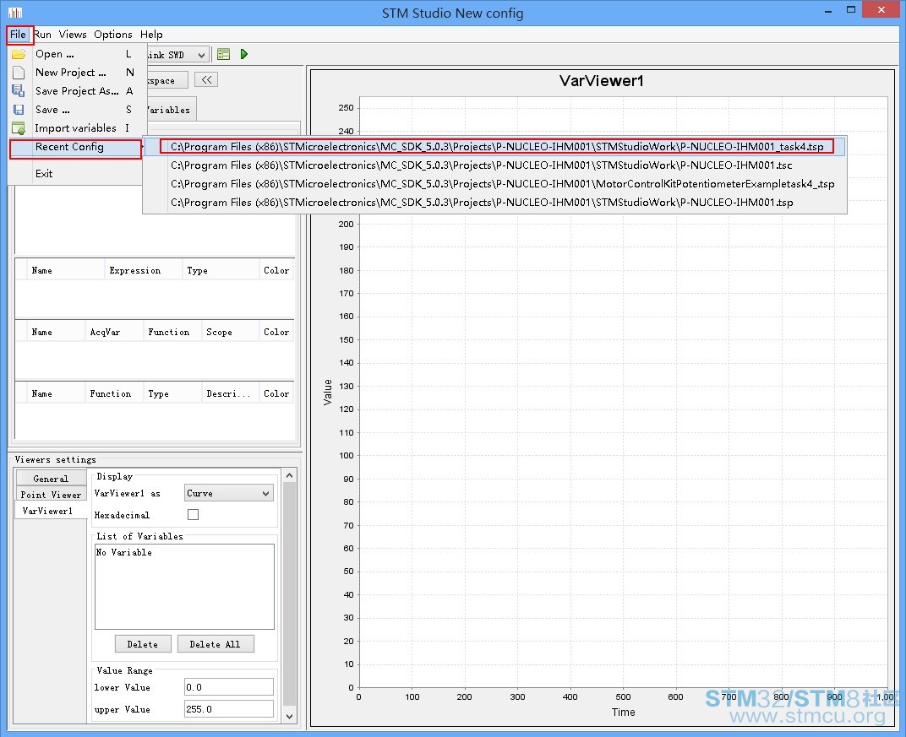Open recent P-NUCLEO-IHM001.tsp config

(x=495, y=202)
